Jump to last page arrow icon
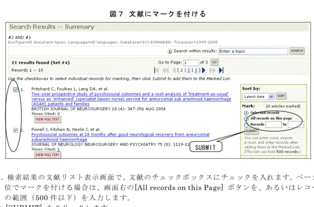The width and height of the screenshot is (314, 207). point(221,70)
